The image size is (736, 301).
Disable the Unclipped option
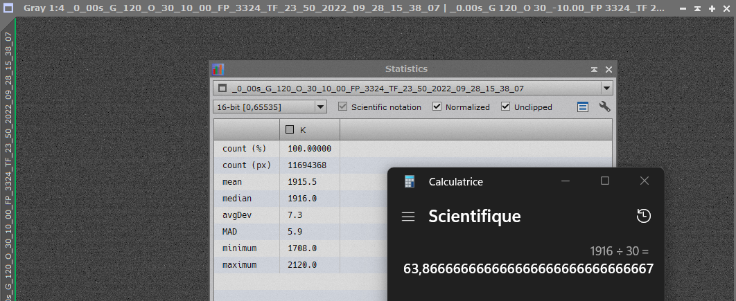505,107
